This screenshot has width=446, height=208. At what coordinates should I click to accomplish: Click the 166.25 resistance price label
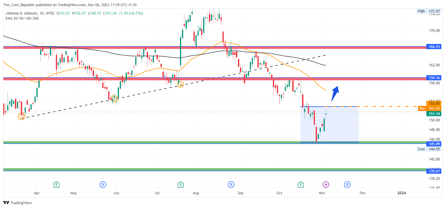click(434, 47)
